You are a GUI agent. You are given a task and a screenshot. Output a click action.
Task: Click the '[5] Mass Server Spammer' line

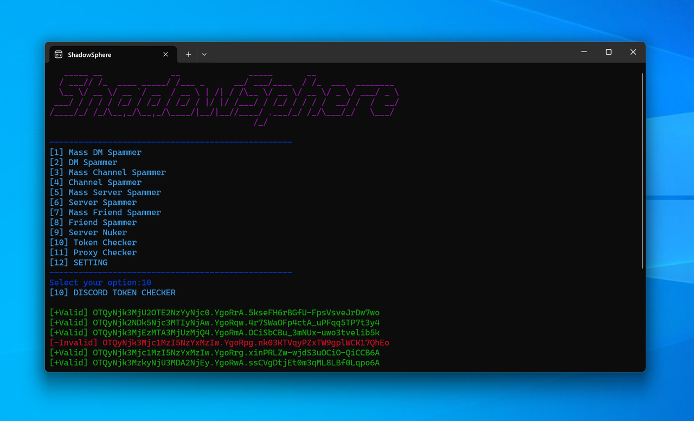pos(105,192)
